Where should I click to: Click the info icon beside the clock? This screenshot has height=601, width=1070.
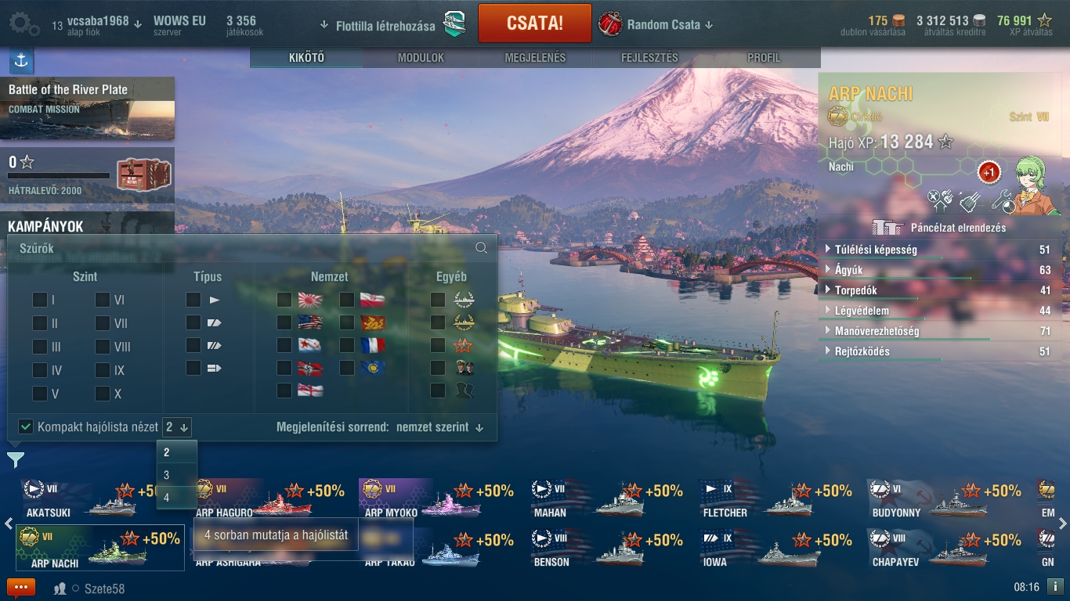tap(1054, 586)
